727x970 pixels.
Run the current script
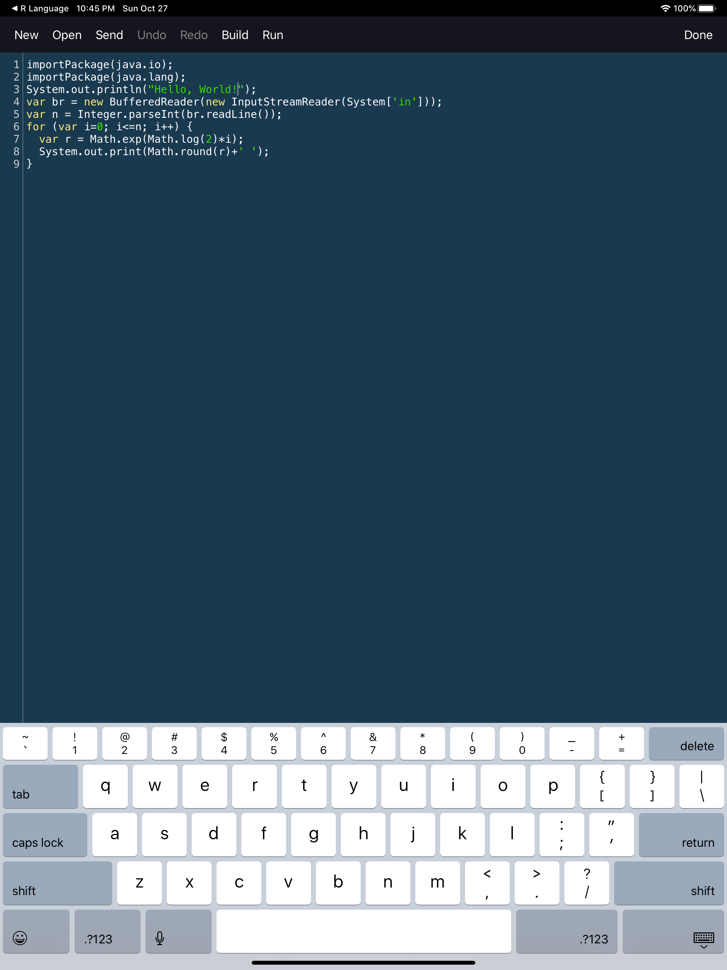272,35
